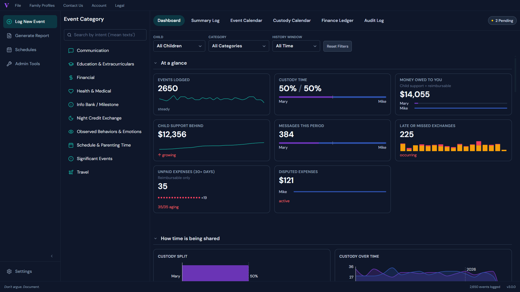Screen dimensions: 520x292
Task: Open the Legal menu
Action: pyautogui.click(x=119, y=5)
